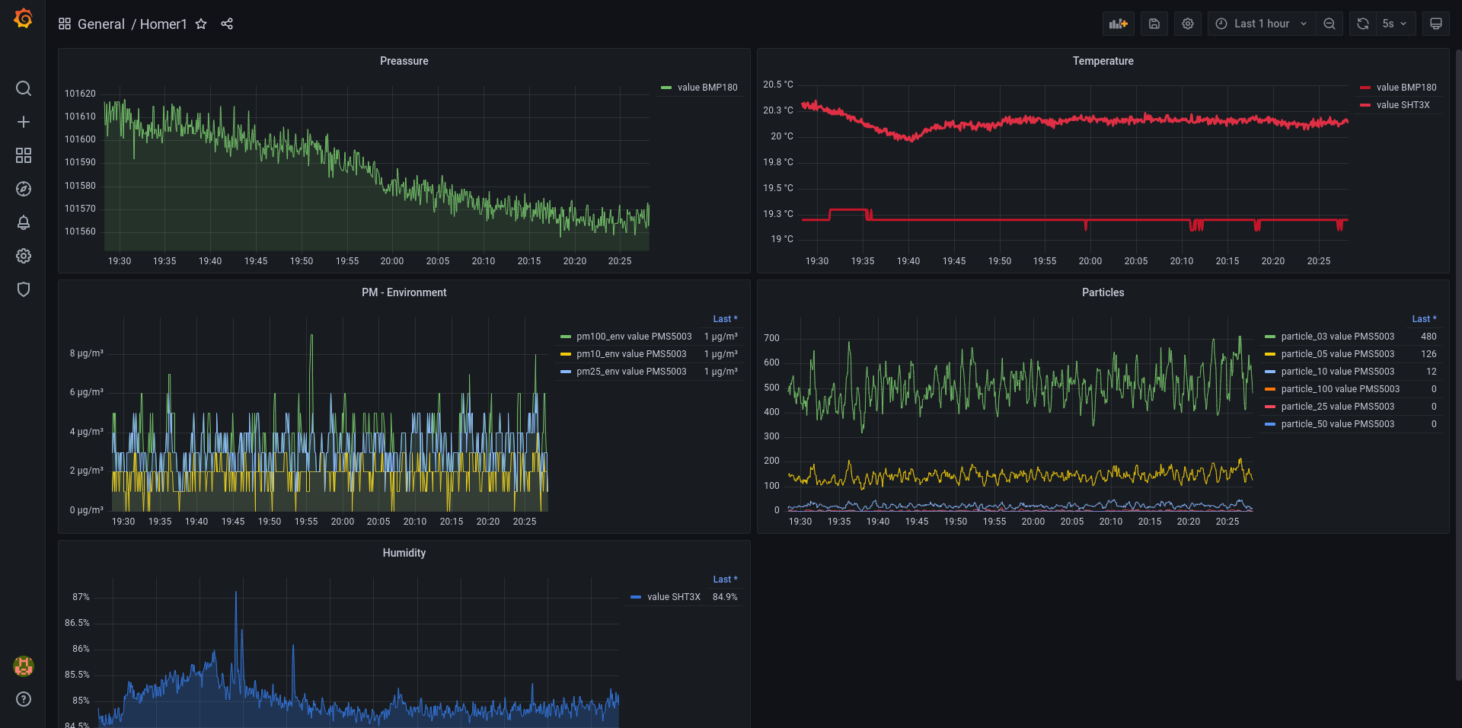This screenshot has width=1462, height=728.
Task: Sort PM - Environment legend by Last
Action: click(x=725, y=319)
